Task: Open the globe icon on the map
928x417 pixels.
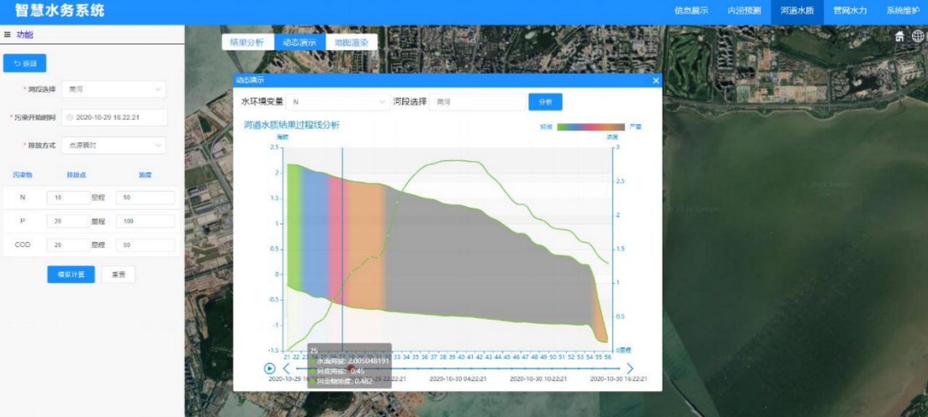Action: [x=918, y=36]
